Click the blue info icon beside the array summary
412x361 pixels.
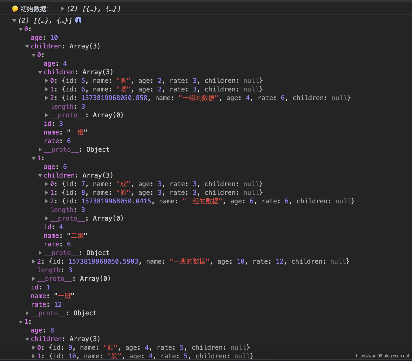pos(78,20)
